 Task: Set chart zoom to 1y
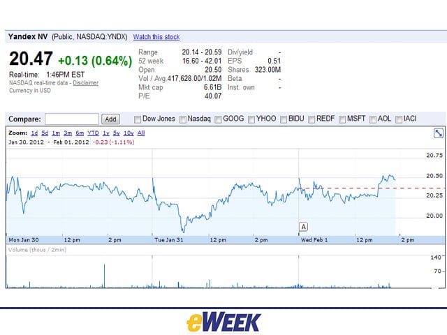point(106,133)
